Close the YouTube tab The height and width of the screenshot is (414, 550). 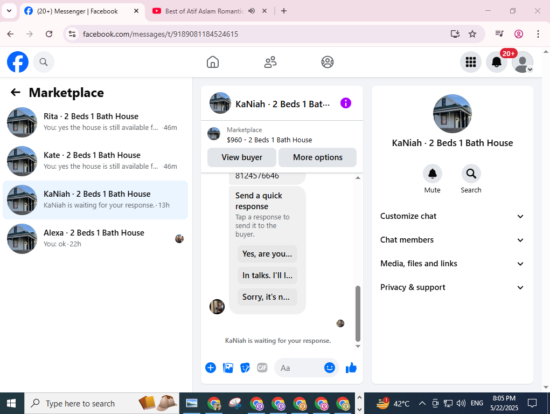264,11
